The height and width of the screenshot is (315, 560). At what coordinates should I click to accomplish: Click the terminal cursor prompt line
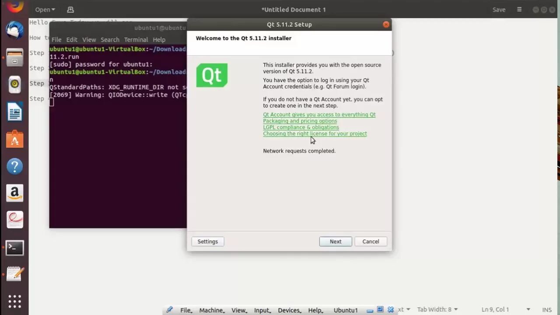tap(52, 102)
